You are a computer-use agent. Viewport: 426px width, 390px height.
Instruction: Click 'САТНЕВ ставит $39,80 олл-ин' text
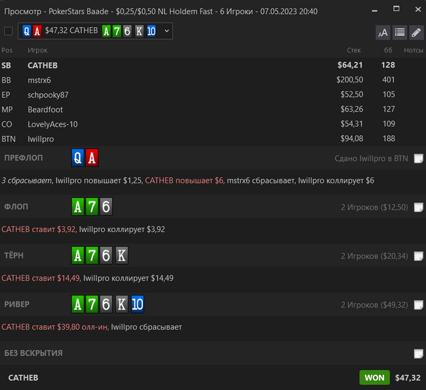click(x=55, y=327)
